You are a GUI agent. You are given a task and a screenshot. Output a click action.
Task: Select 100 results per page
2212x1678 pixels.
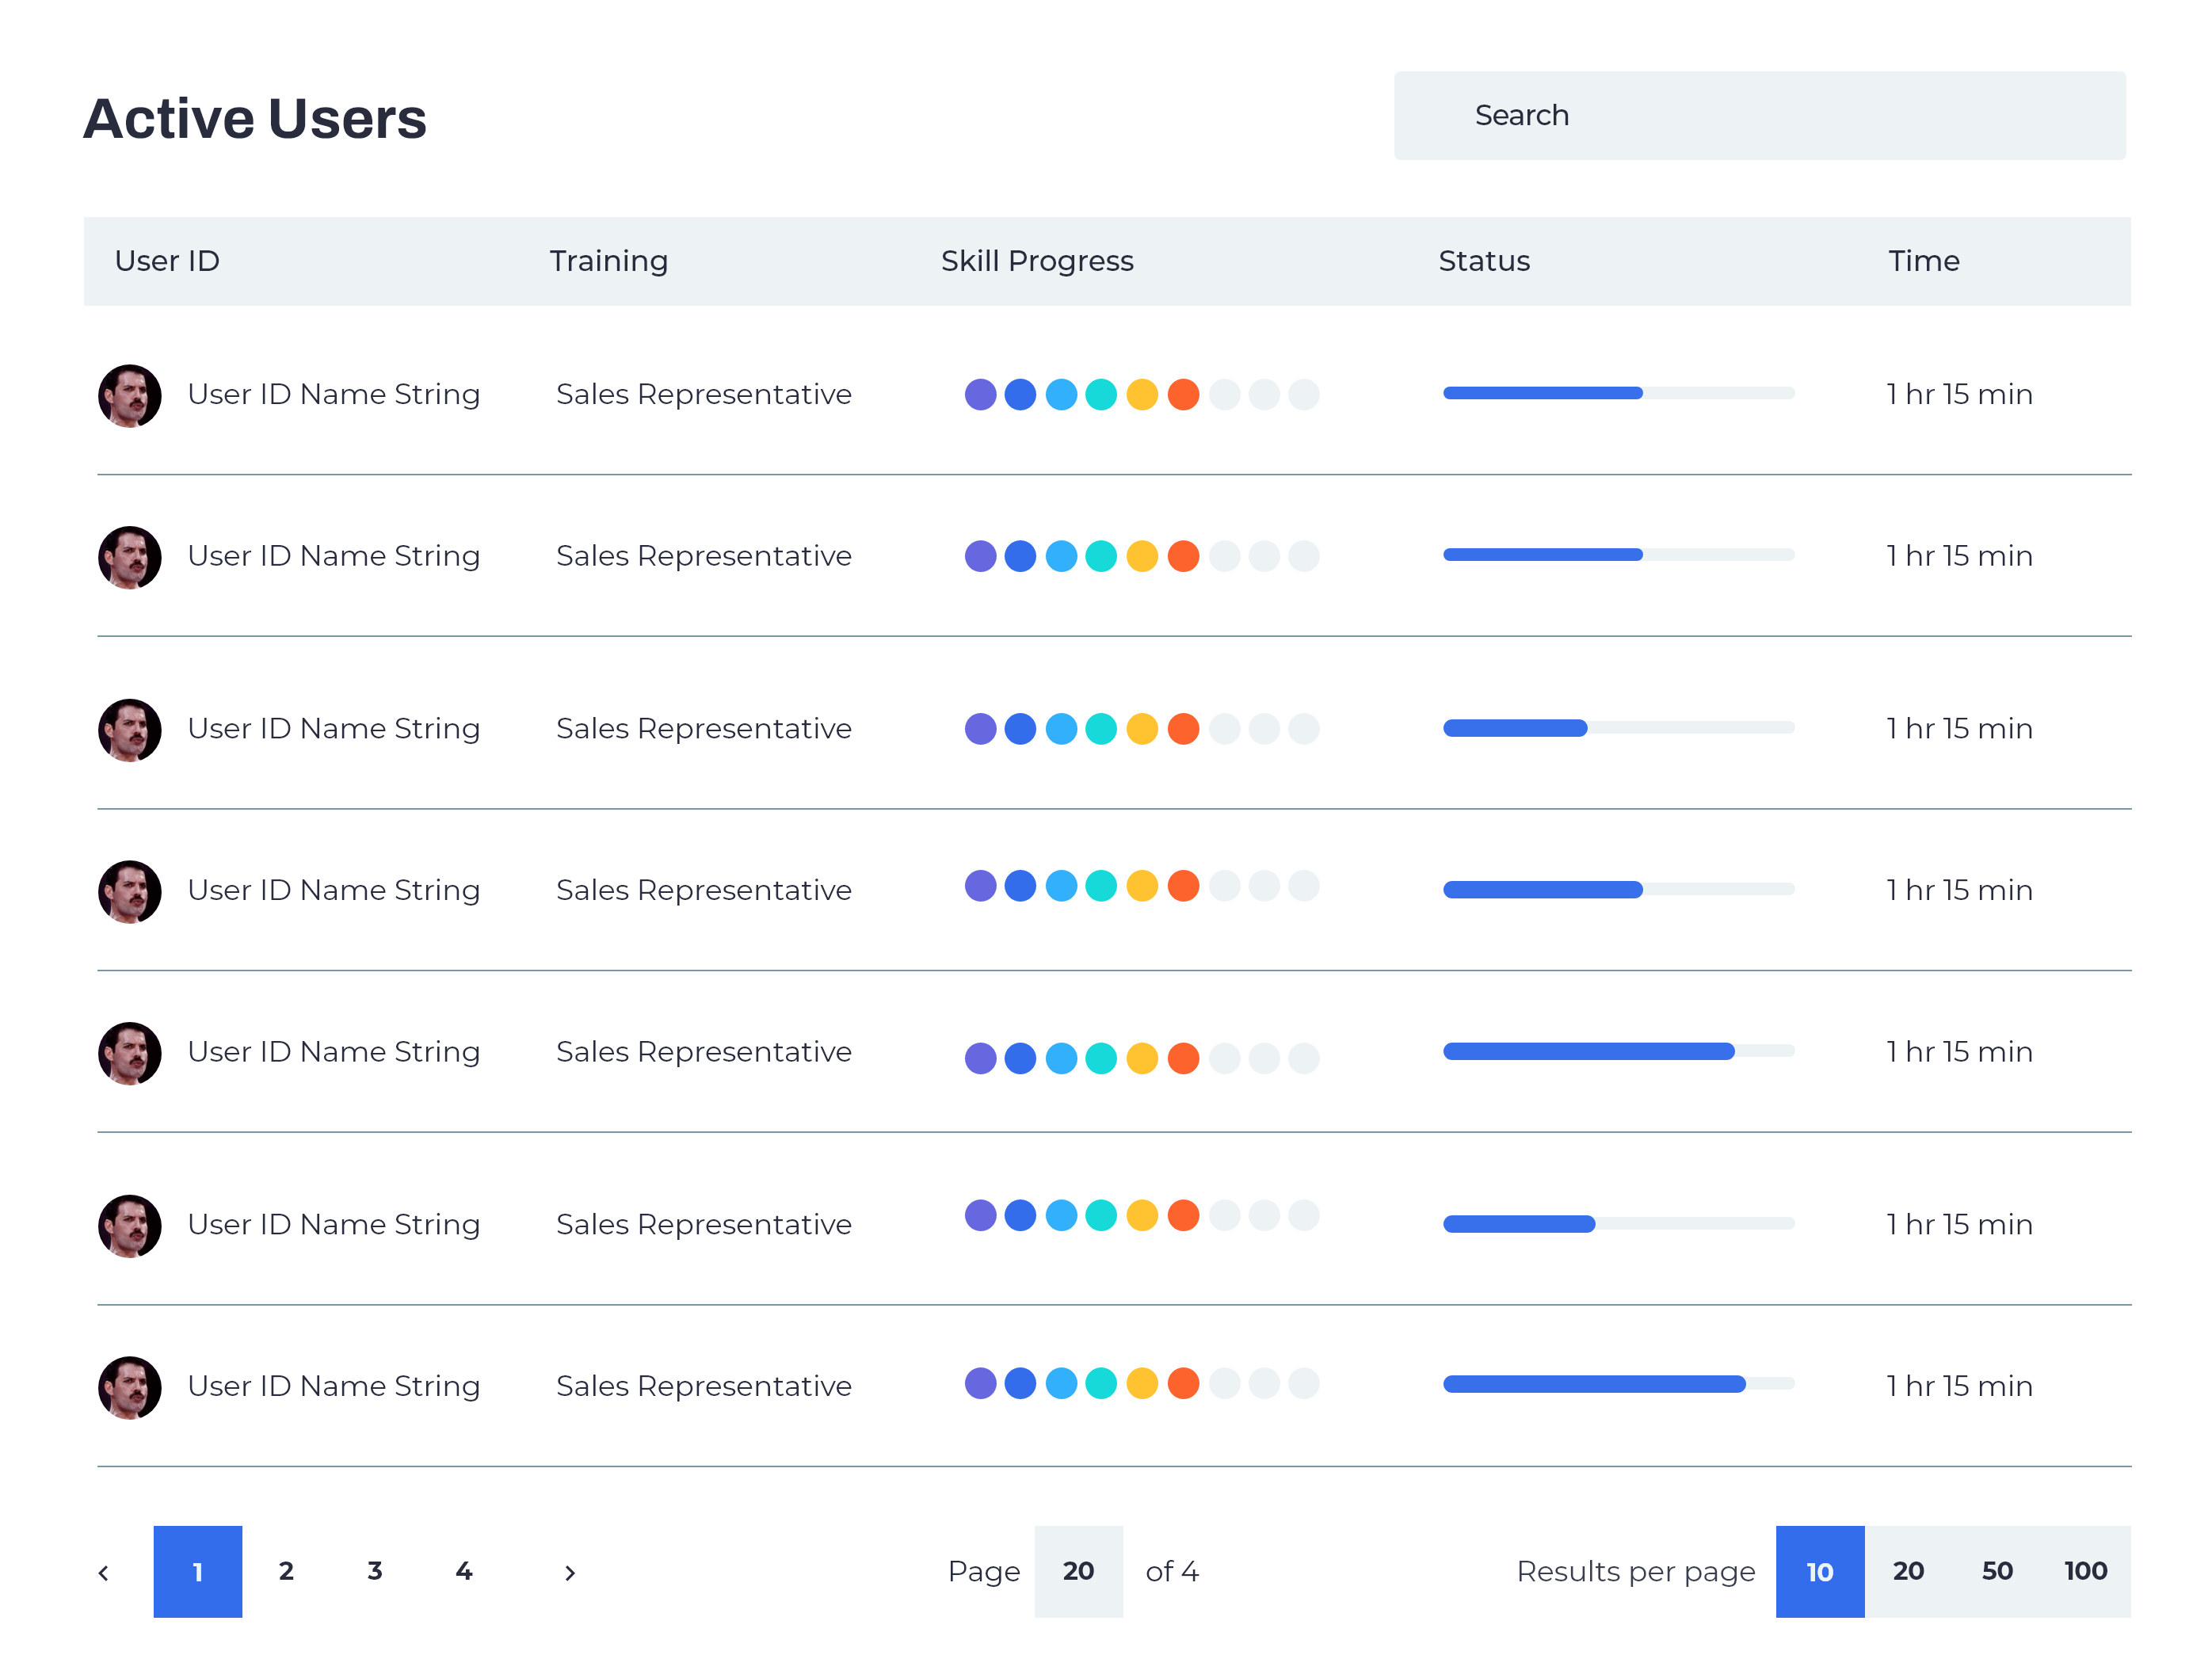2085,1571
